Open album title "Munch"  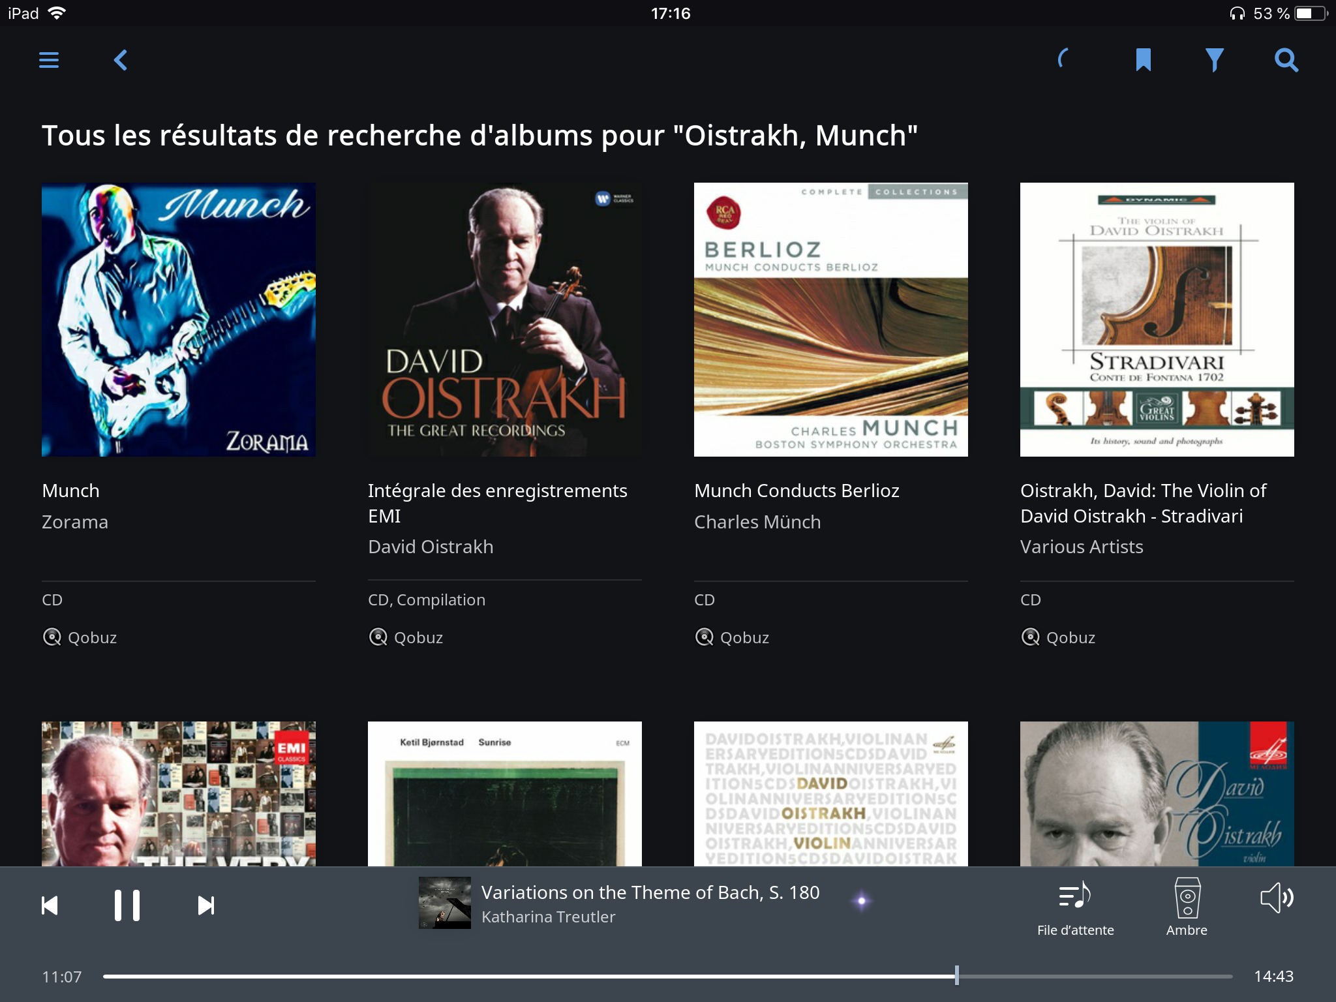[71, 491]
